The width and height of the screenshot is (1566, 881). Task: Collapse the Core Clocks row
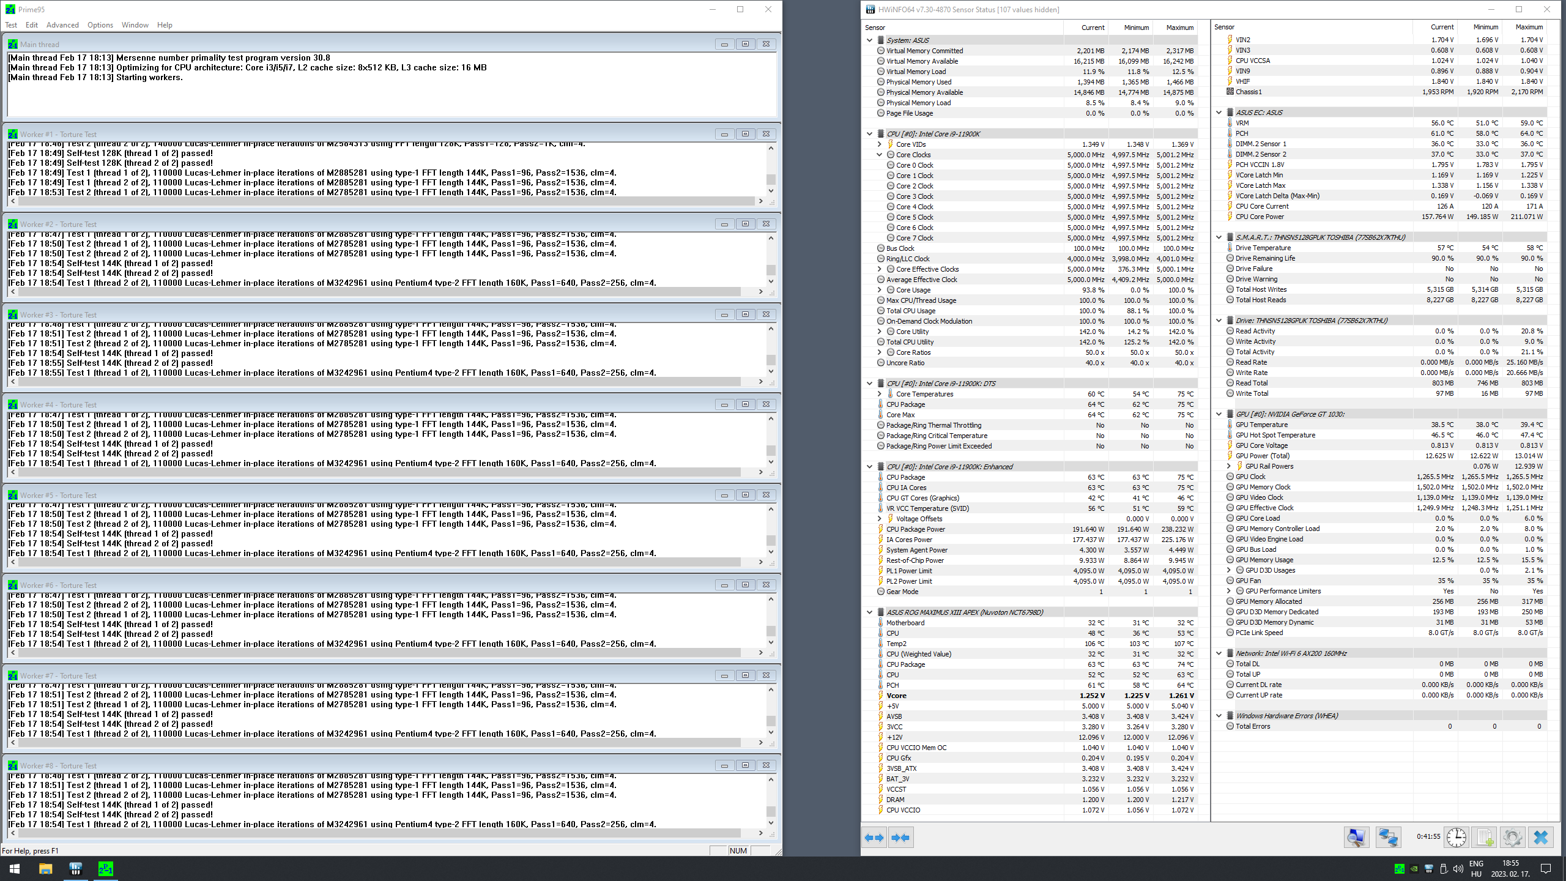(x=880, y=155)
